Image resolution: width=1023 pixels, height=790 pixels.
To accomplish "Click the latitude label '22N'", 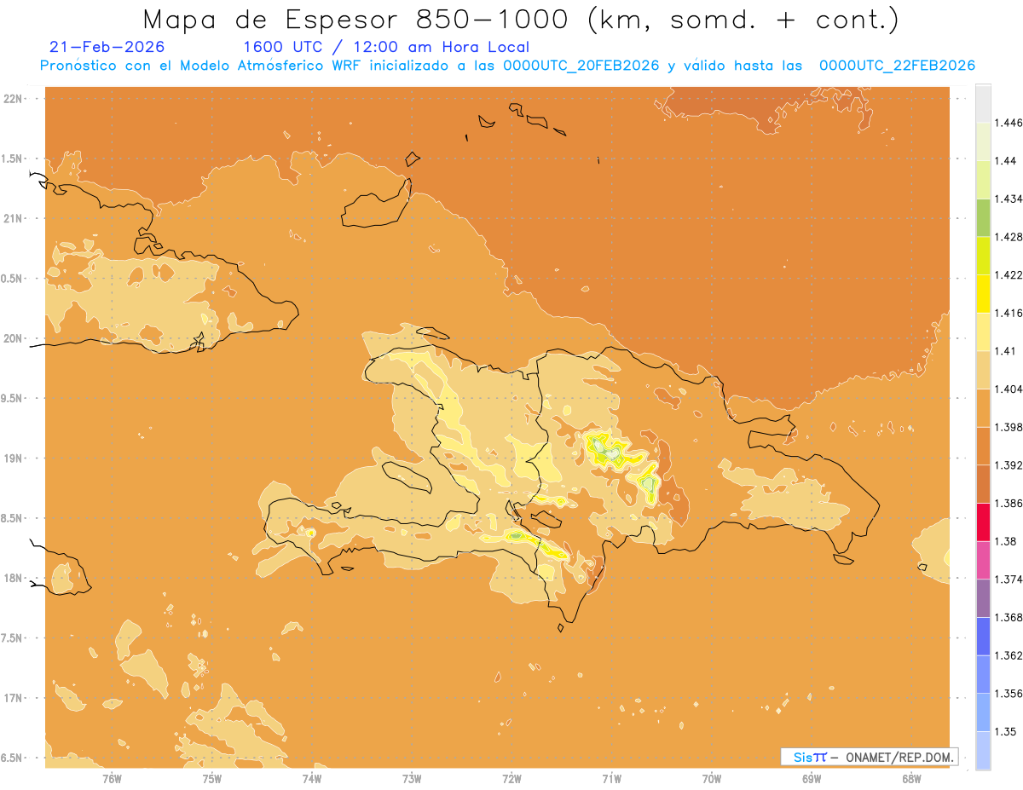I will [x=14, y=98].
